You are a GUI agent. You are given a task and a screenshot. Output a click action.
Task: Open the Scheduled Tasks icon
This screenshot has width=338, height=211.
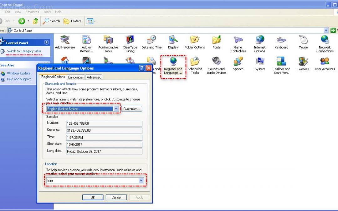coord(195,62)
